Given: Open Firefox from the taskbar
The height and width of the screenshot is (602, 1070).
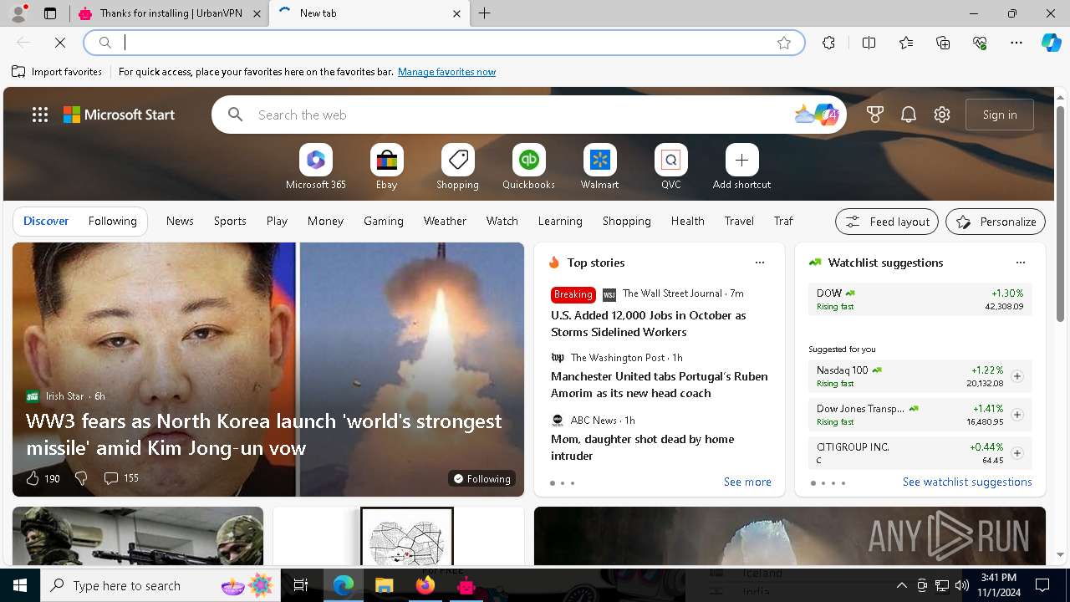Looking at the screenshot, I should 425,585.
